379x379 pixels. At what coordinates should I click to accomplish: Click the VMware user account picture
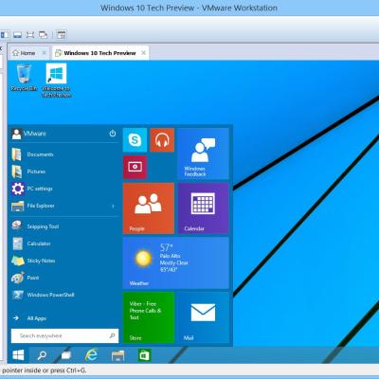point(16,134)
